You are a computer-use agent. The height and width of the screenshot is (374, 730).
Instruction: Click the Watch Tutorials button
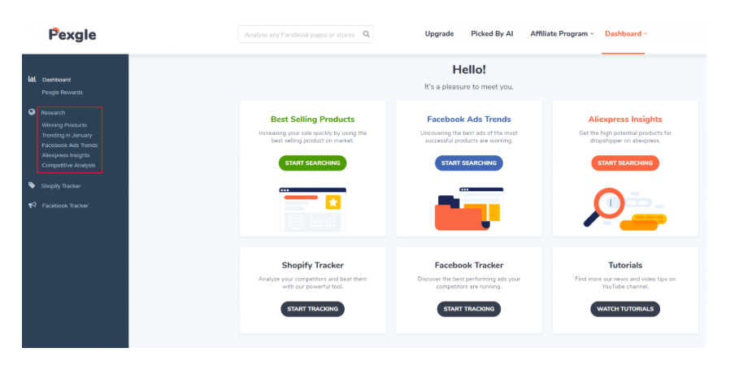click(624, 309)
